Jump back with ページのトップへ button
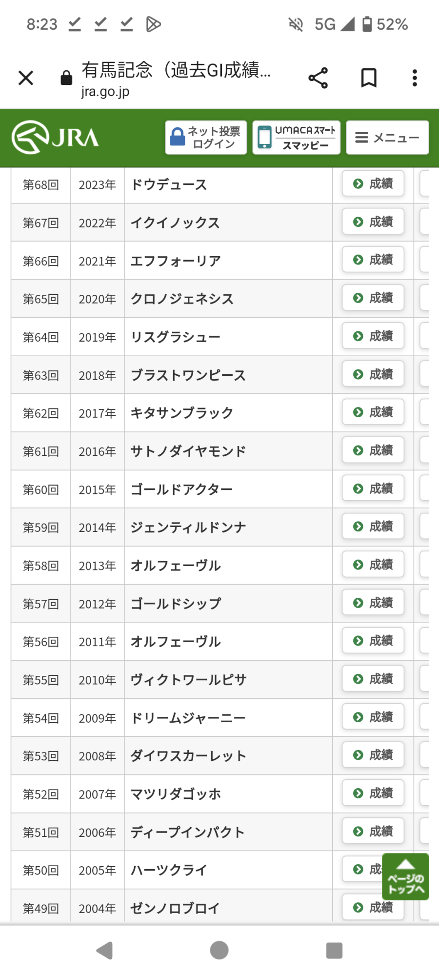Viewport: 439px width, 976px height. coord(405,877)
